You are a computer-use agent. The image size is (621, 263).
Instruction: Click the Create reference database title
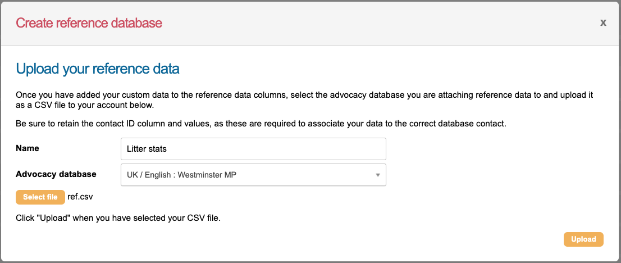pos(89,23)
